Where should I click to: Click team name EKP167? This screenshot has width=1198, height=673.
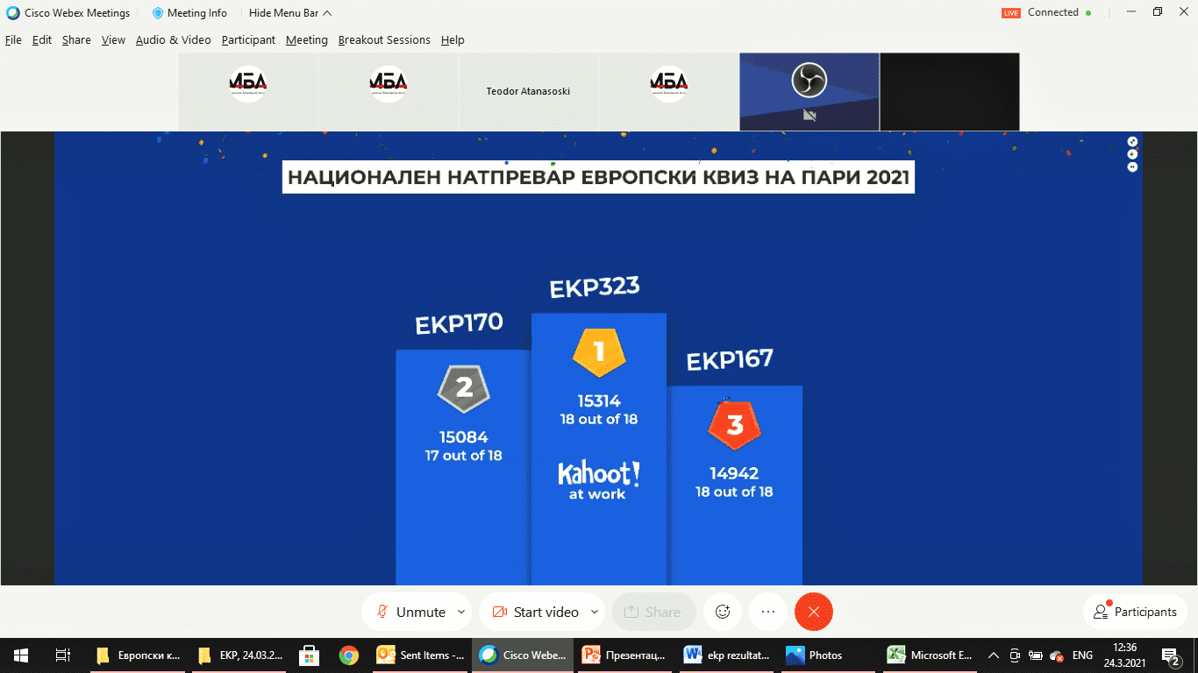(x=730, y=360)
